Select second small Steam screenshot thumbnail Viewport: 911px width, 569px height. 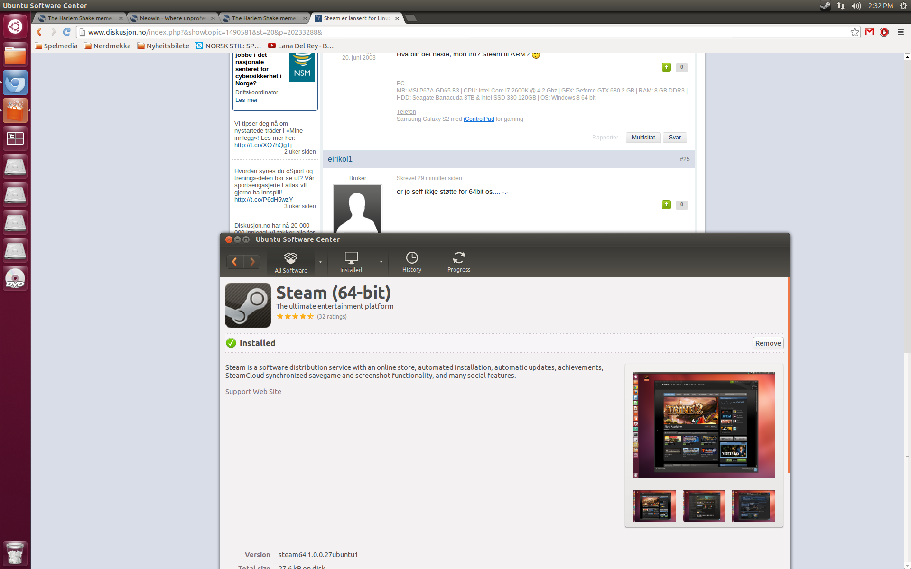(704, 506)
